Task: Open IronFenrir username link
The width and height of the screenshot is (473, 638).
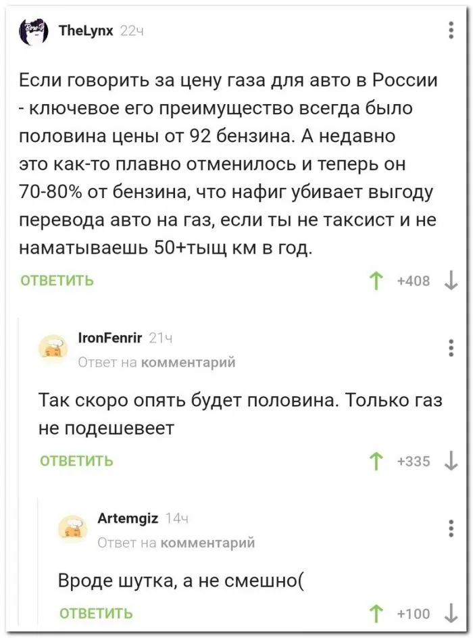Action: (109, 338)
